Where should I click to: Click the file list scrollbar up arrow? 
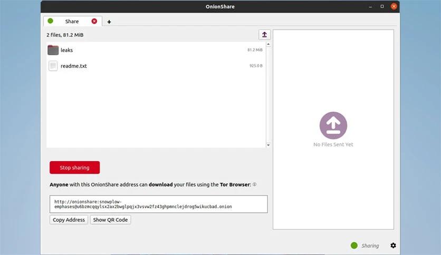[268, 44]
